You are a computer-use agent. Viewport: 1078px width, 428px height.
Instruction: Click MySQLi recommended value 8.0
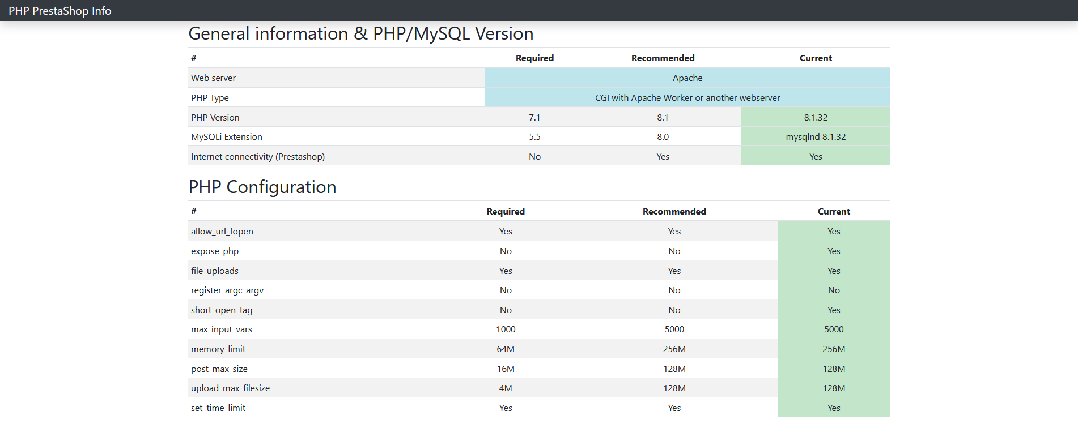[x=663, y=137]
